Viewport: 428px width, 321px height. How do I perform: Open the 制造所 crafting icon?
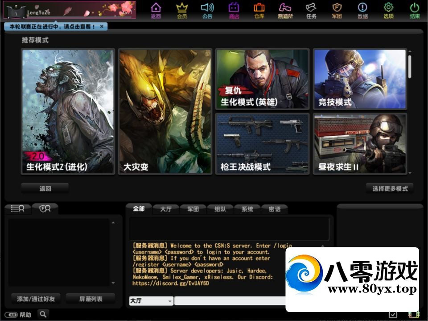pyautogui.click(x=285, y=11)
